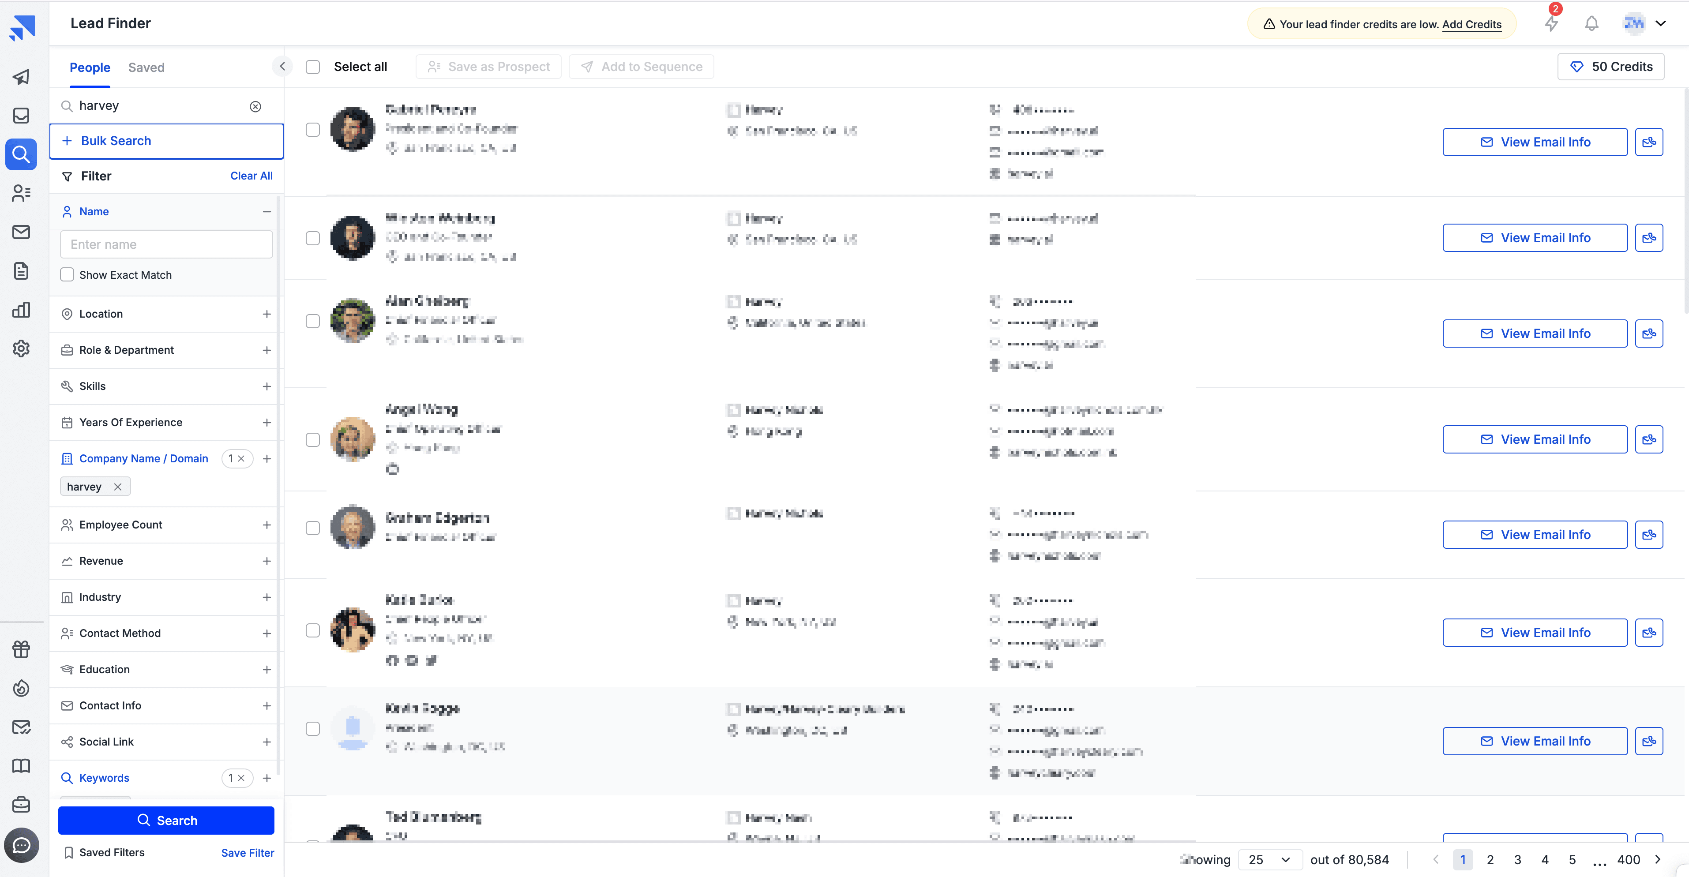1689x877 pixels.
Task: Open the chat support bubble icon
Action: (21, 845)
